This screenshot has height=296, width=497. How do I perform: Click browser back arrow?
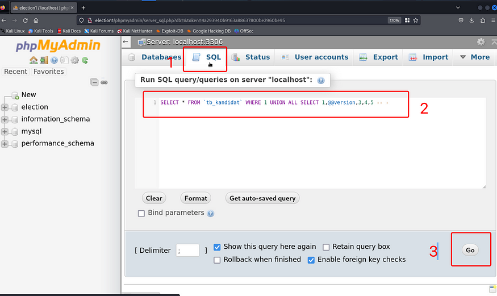tap(4, 20)
